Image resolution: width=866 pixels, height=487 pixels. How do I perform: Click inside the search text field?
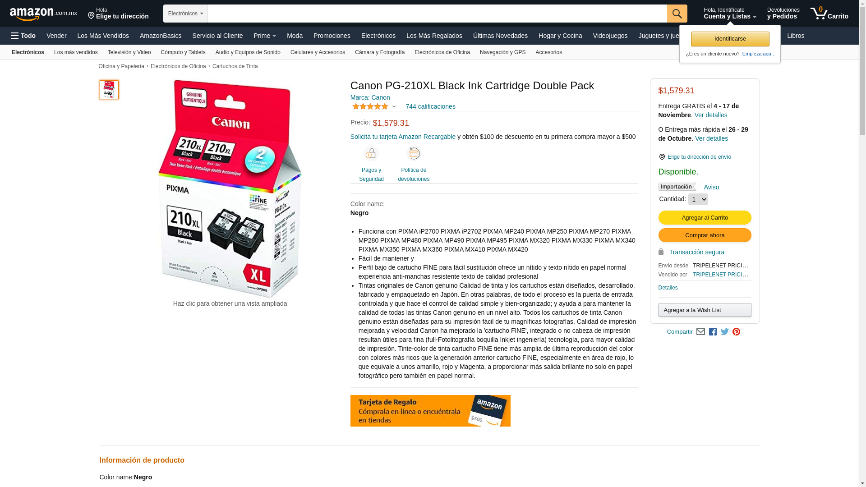pyautogui.click(x=437, y=14)
